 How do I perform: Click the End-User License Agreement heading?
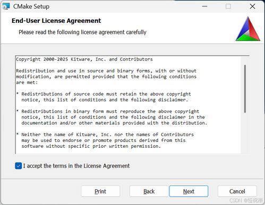click(x=56, y=21)
